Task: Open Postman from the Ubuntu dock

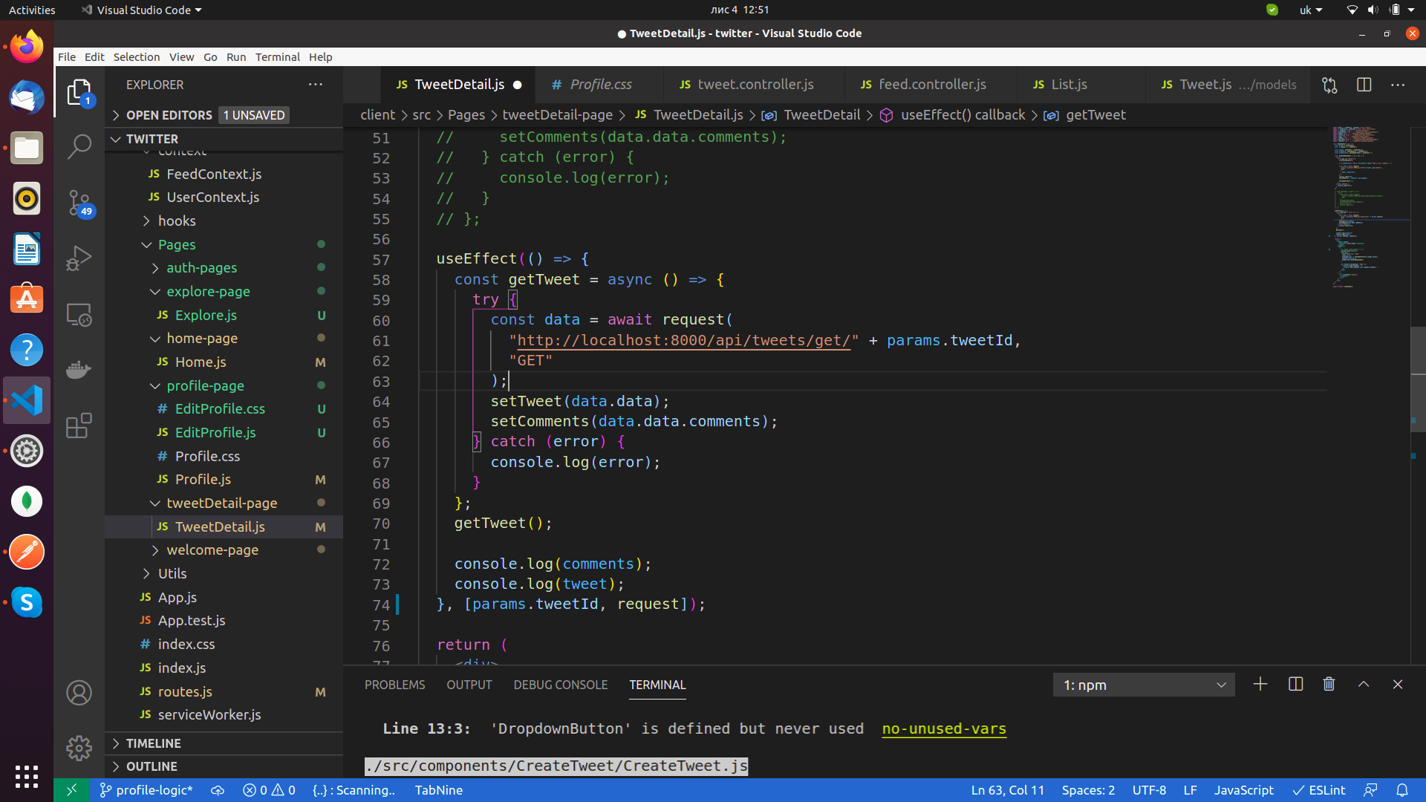Action: [x=27, y=552]
